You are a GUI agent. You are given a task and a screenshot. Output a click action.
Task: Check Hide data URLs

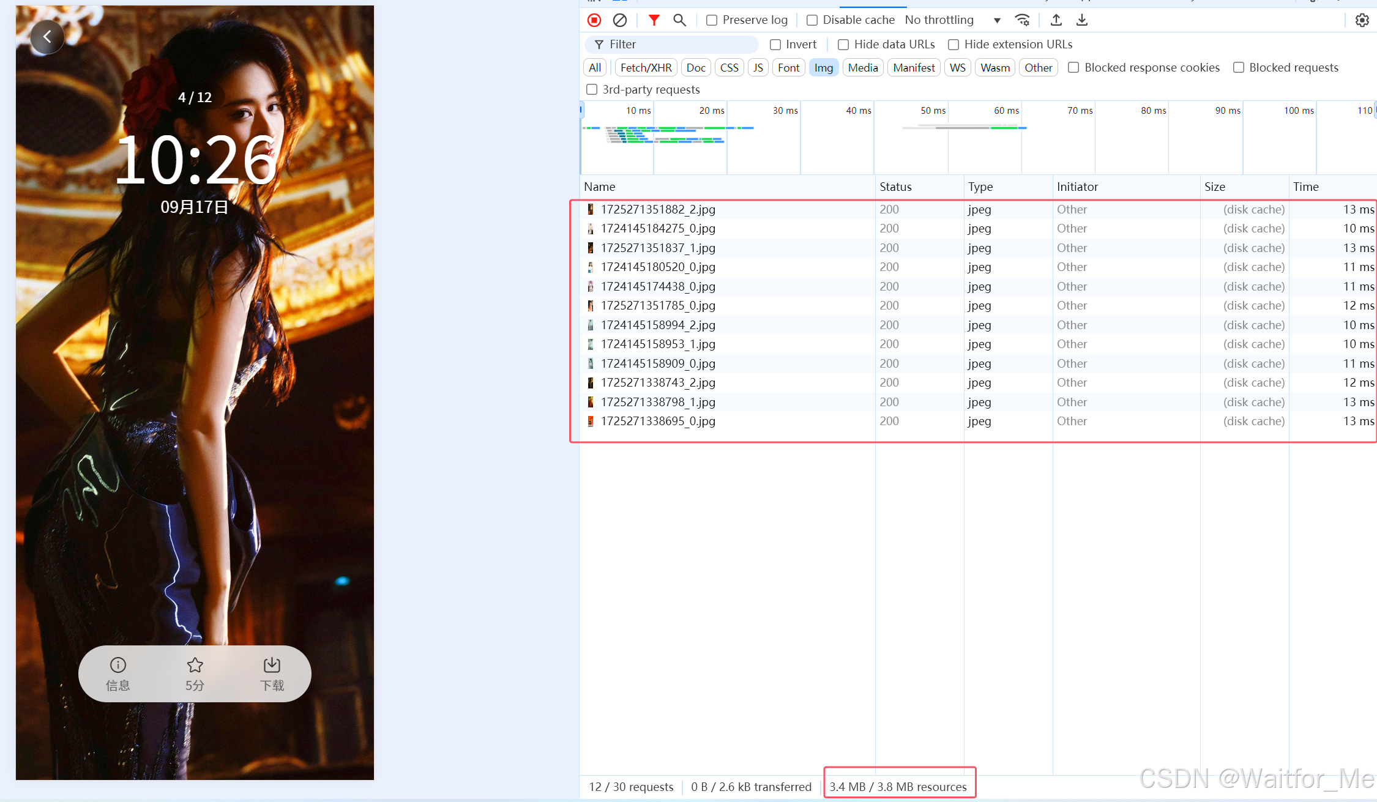(x=843, y=45)
